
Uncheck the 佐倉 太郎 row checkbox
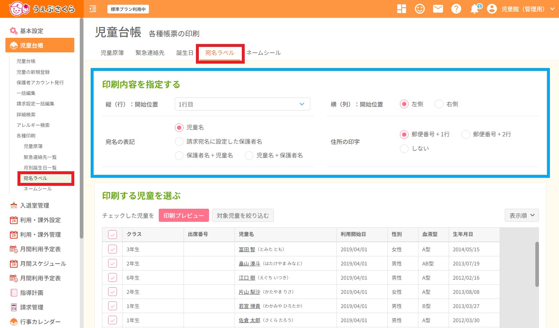(x=113, y=320)
